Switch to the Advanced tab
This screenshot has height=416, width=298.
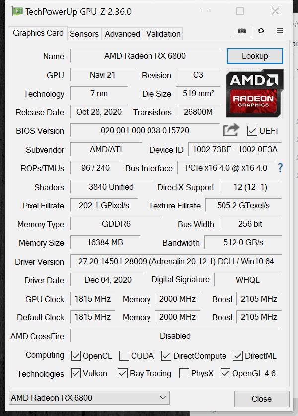point(122,34)
